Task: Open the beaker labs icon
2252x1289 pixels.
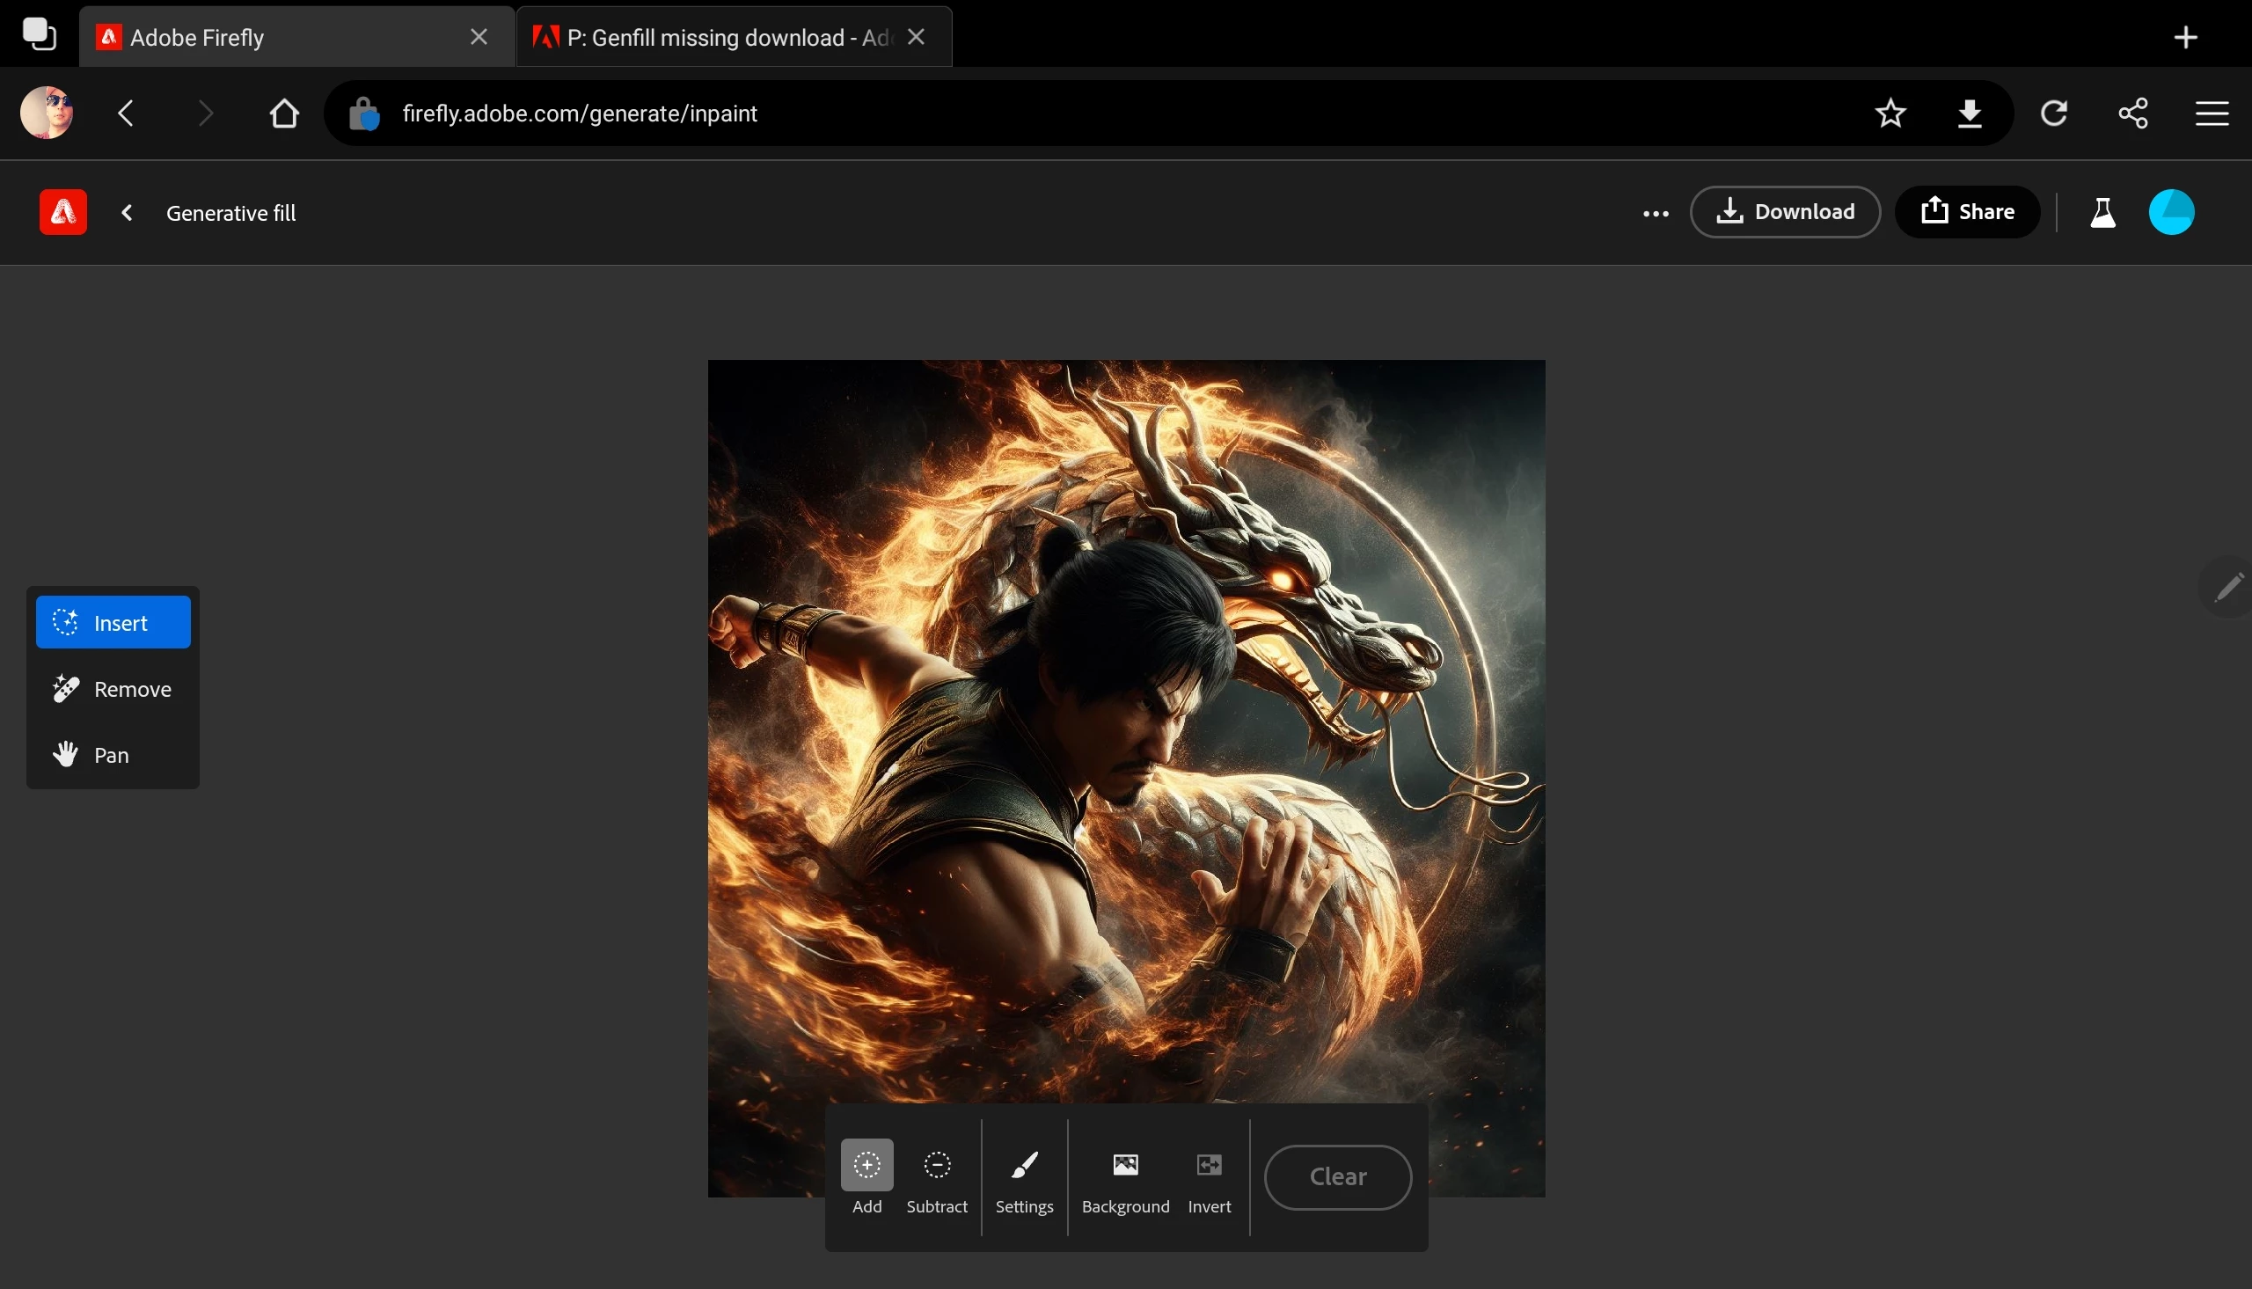Action: coord(2102,212)
